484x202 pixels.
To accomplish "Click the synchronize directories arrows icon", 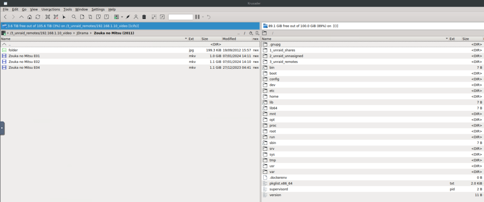I will [x=90, y=17].
